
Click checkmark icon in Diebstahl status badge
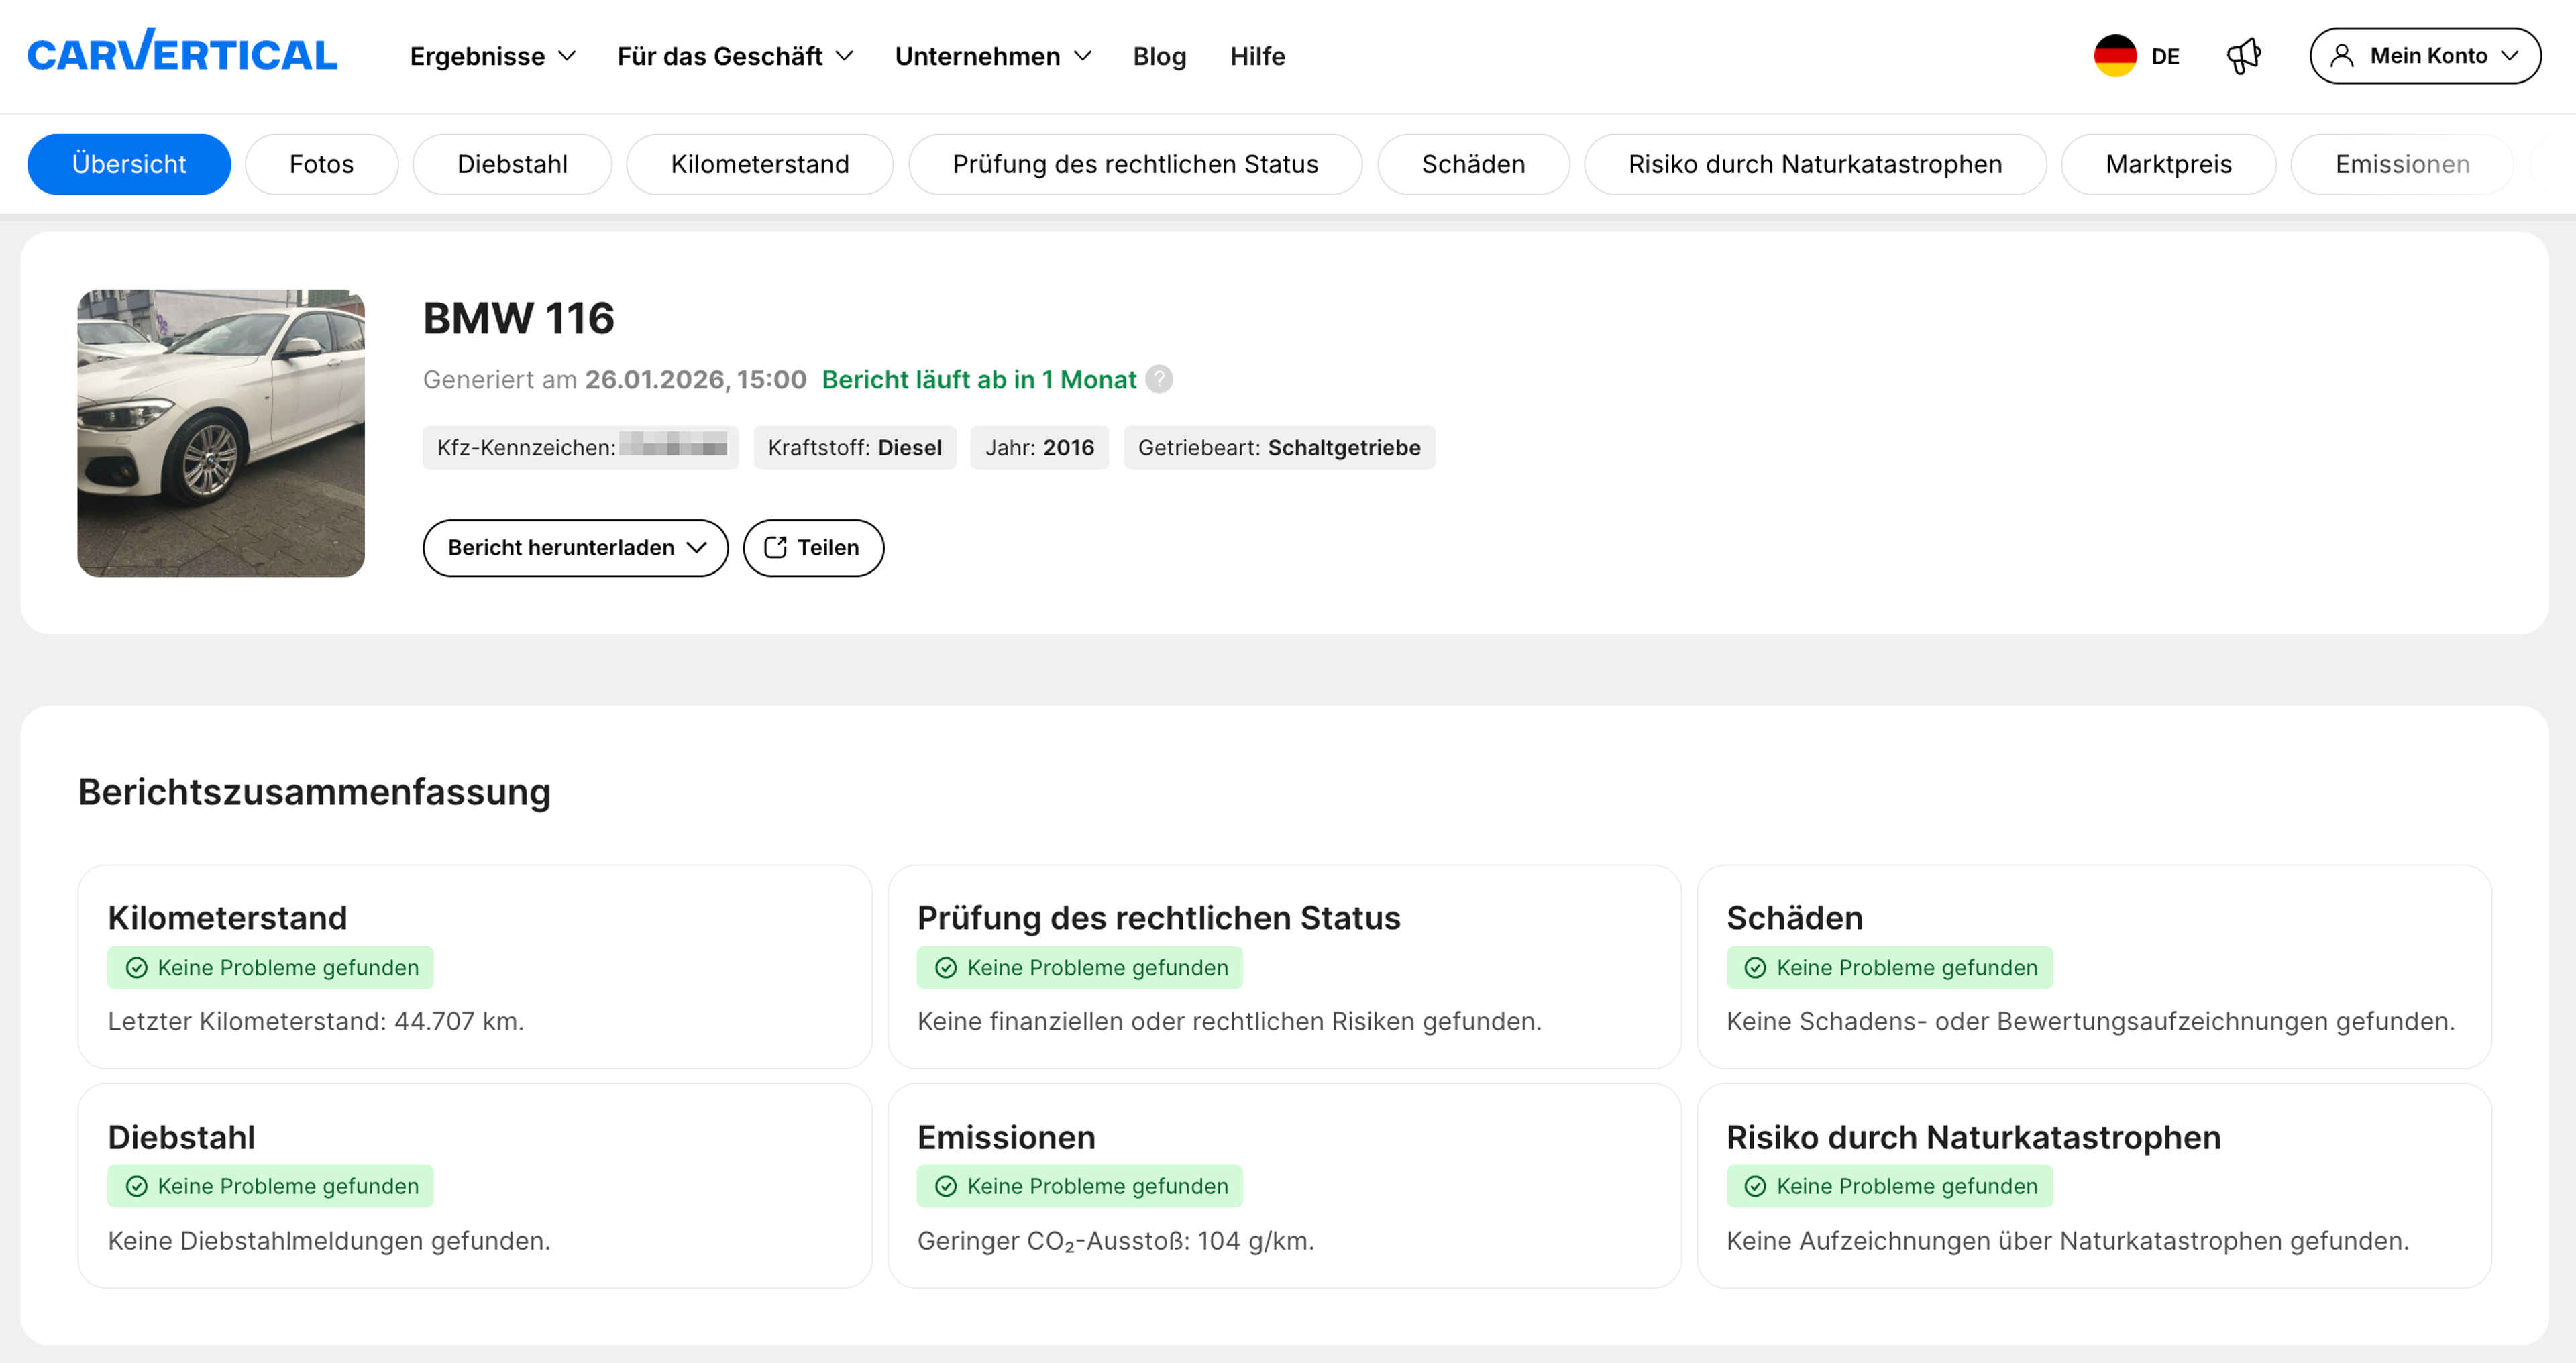click(137, 1187)
